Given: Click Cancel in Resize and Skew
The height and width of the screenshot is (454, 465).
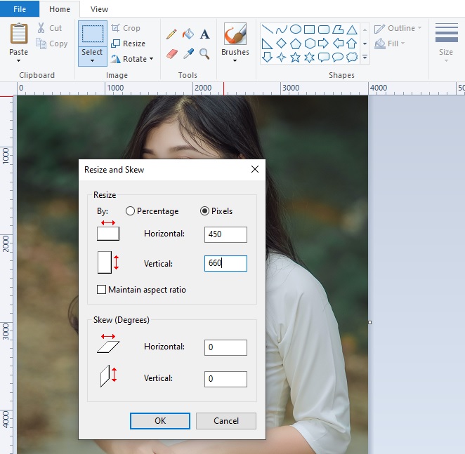Looking at the screenshot, I should point(226,421).
